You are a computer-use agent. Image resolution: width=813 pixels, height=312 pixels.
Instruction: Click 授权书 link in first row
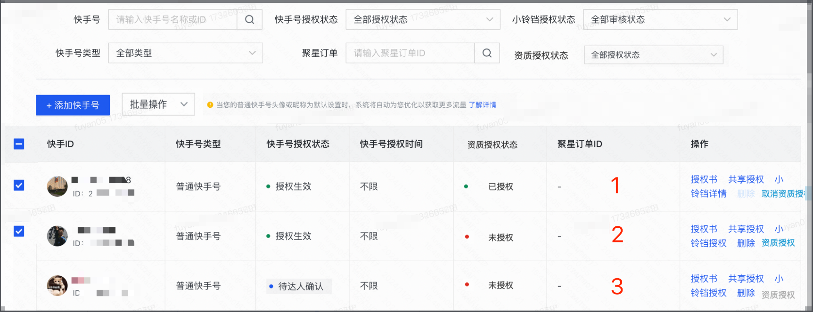(x=704, y=179)
